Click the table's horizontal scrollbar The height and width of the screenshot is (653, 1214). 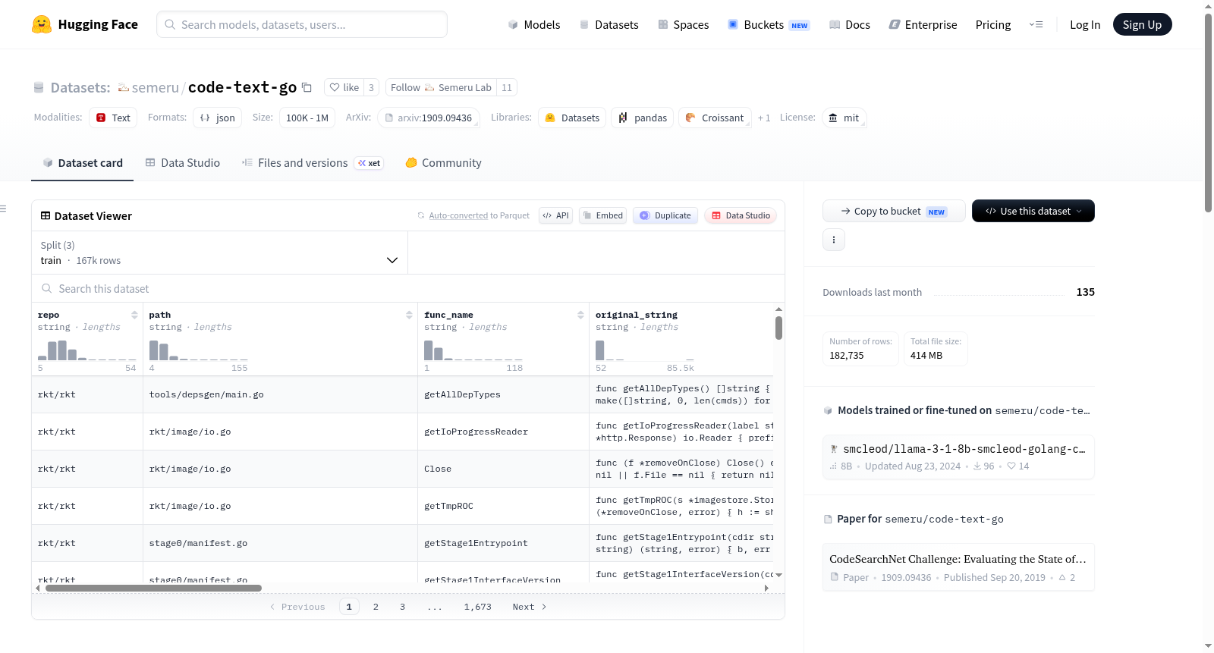coord(153,588)
